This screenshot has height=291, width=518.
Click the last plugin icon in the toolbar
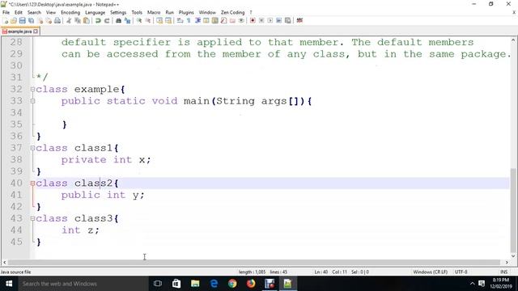299,20
